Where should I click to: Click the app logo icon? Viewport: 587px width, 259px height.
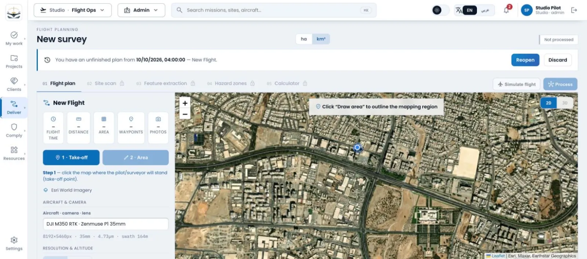(14, 12)
